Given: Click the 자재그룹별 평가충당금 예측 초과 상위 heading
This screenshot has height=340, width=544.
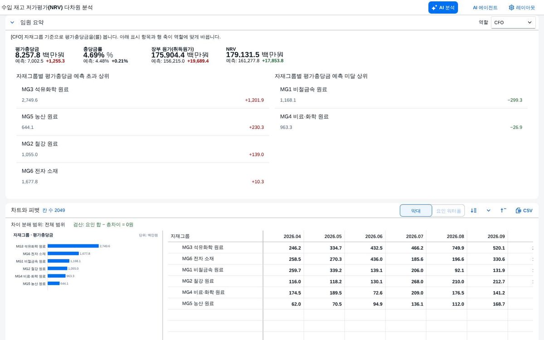Looking at the screenshot, I should coord(63,76).
